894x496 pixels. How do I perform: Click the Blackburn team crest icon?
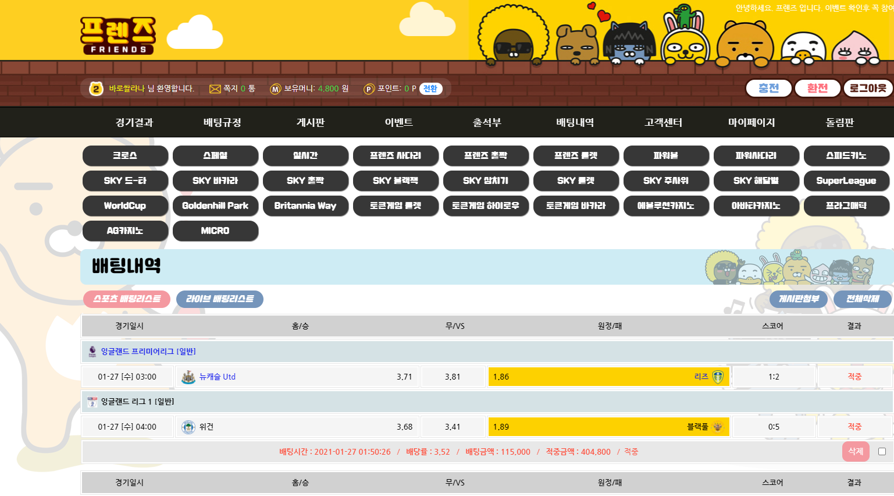pos(718,427)
